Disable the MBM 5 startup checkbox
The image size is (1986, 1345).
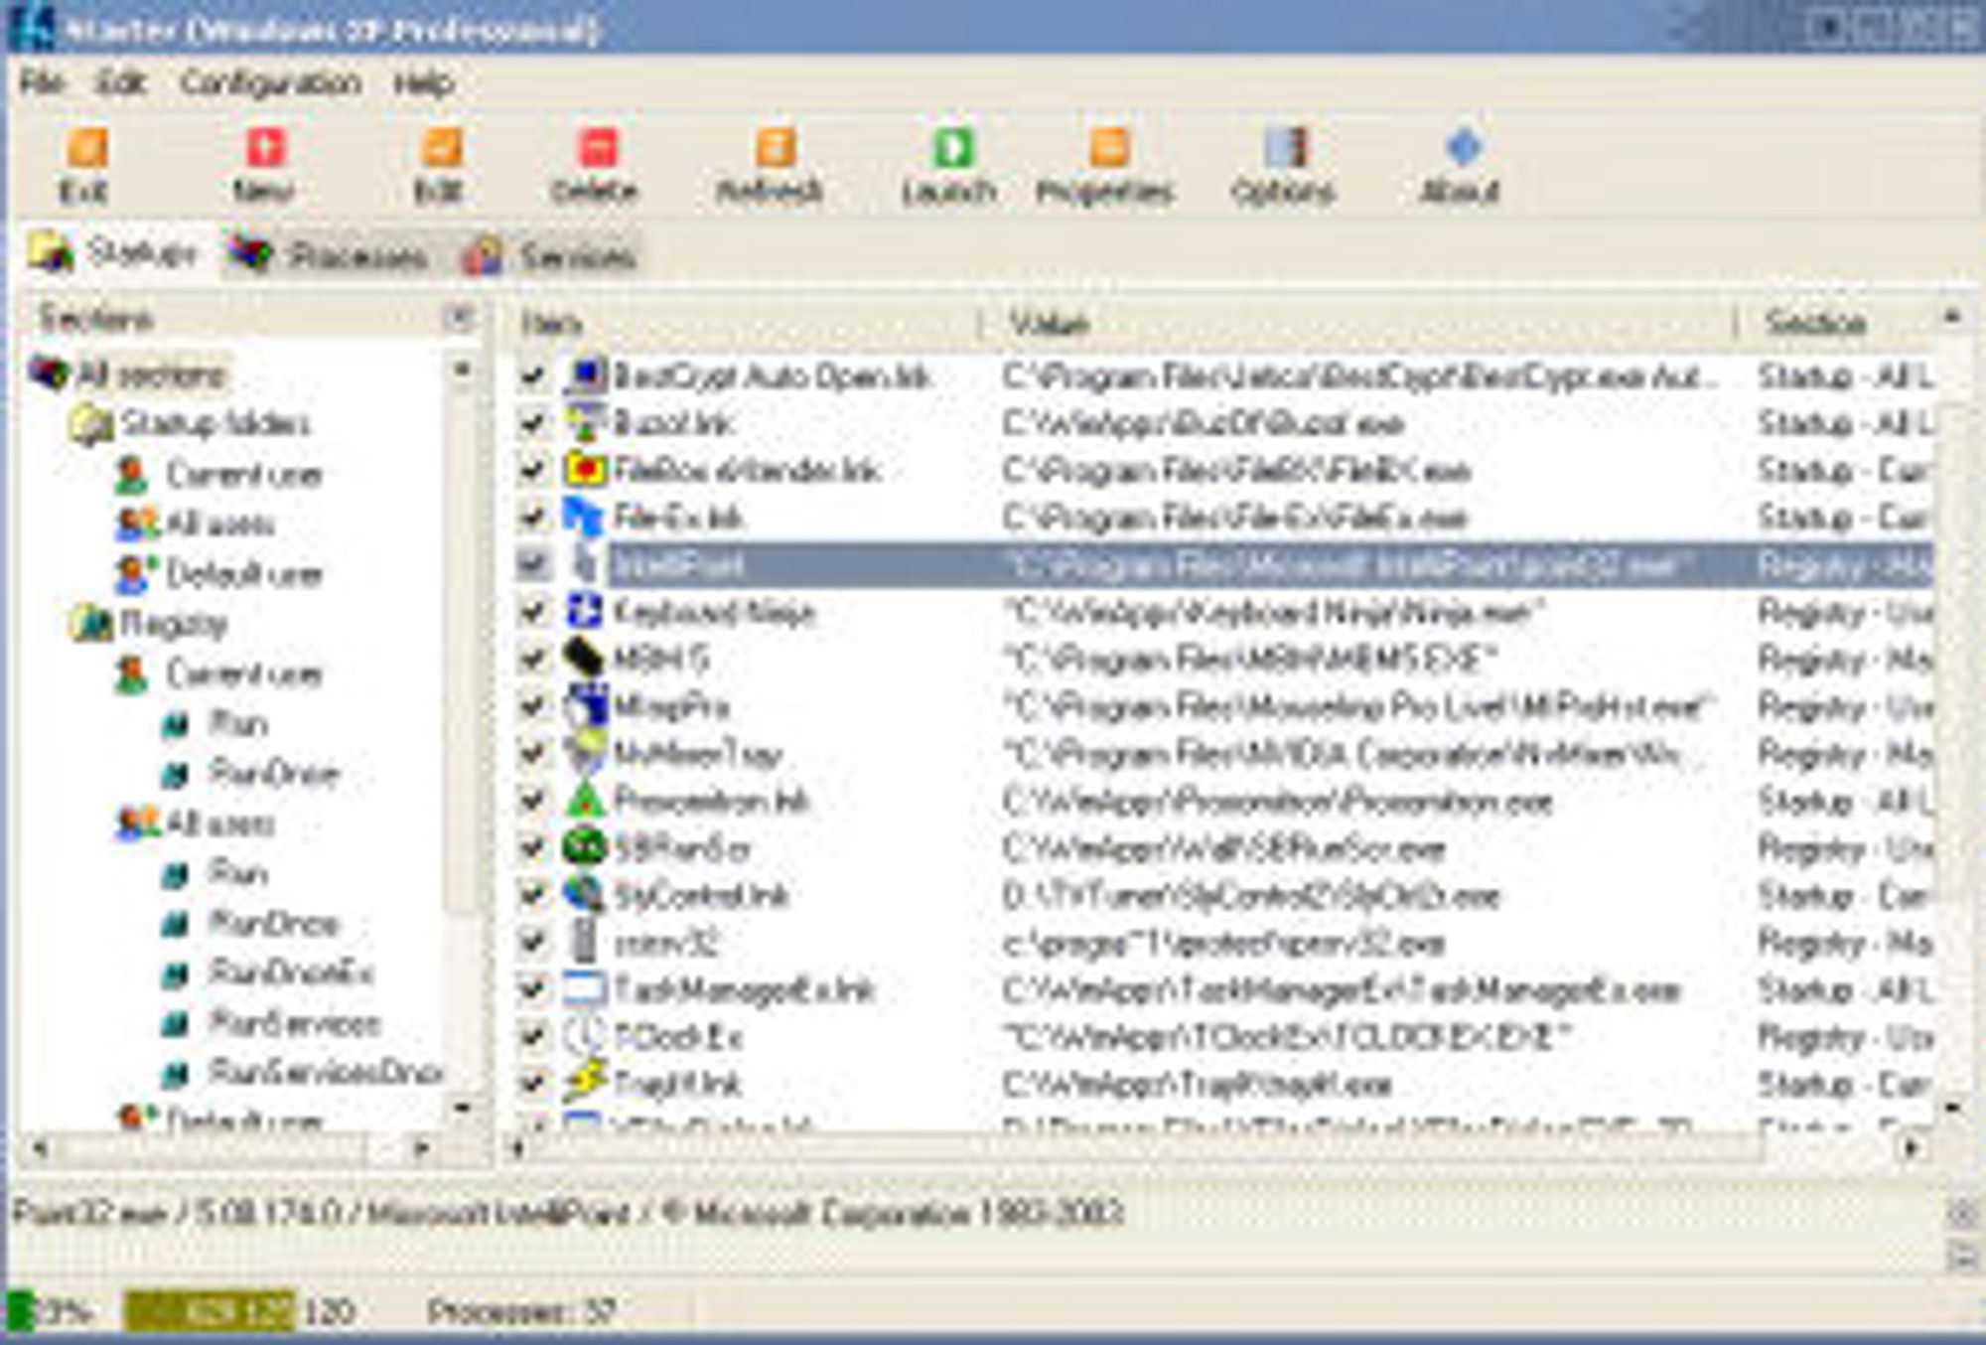click(533, 658)
